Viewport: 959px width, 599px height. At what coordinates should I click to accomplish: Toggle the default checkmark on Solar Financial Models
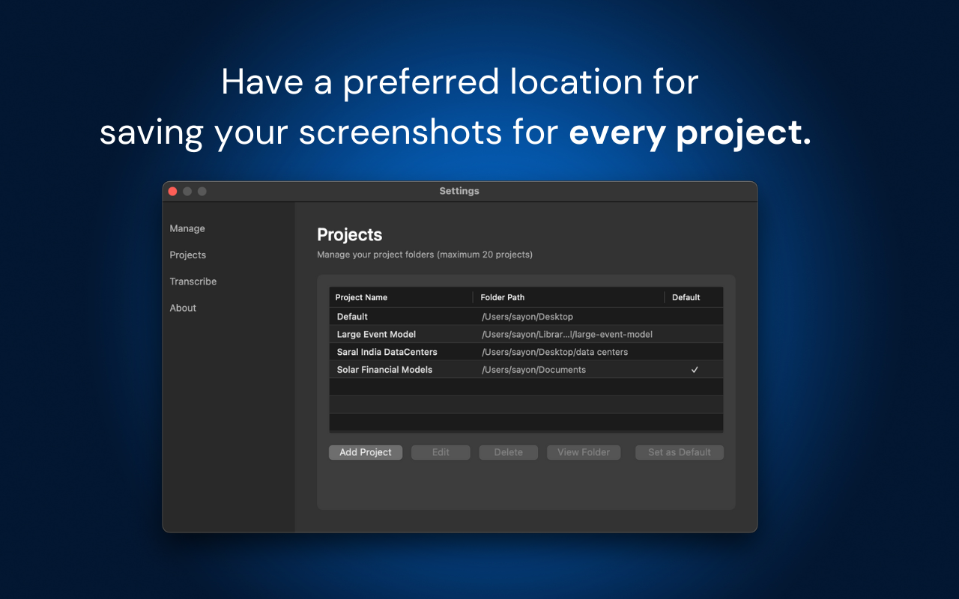[695, 369]
